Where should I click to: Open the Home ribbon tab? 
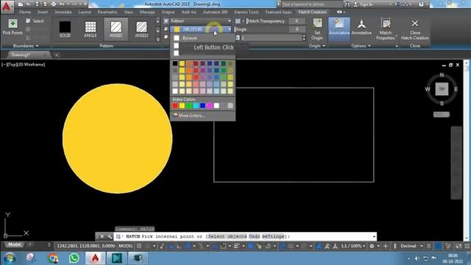pyautogui.click(x=25, y=12)
